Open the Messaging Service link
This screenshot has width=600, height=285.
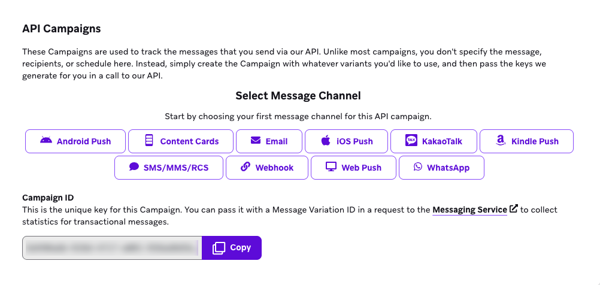(x=469, y=210)
